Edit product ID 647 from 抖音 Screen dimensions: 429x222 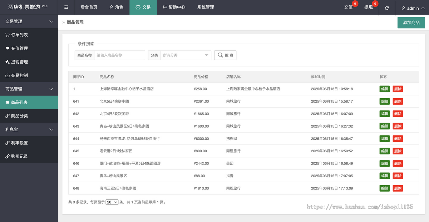[x=385, y=176]
